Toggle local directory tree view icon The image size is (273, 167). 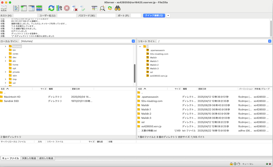pyautogui.click(x=24, y=8)
